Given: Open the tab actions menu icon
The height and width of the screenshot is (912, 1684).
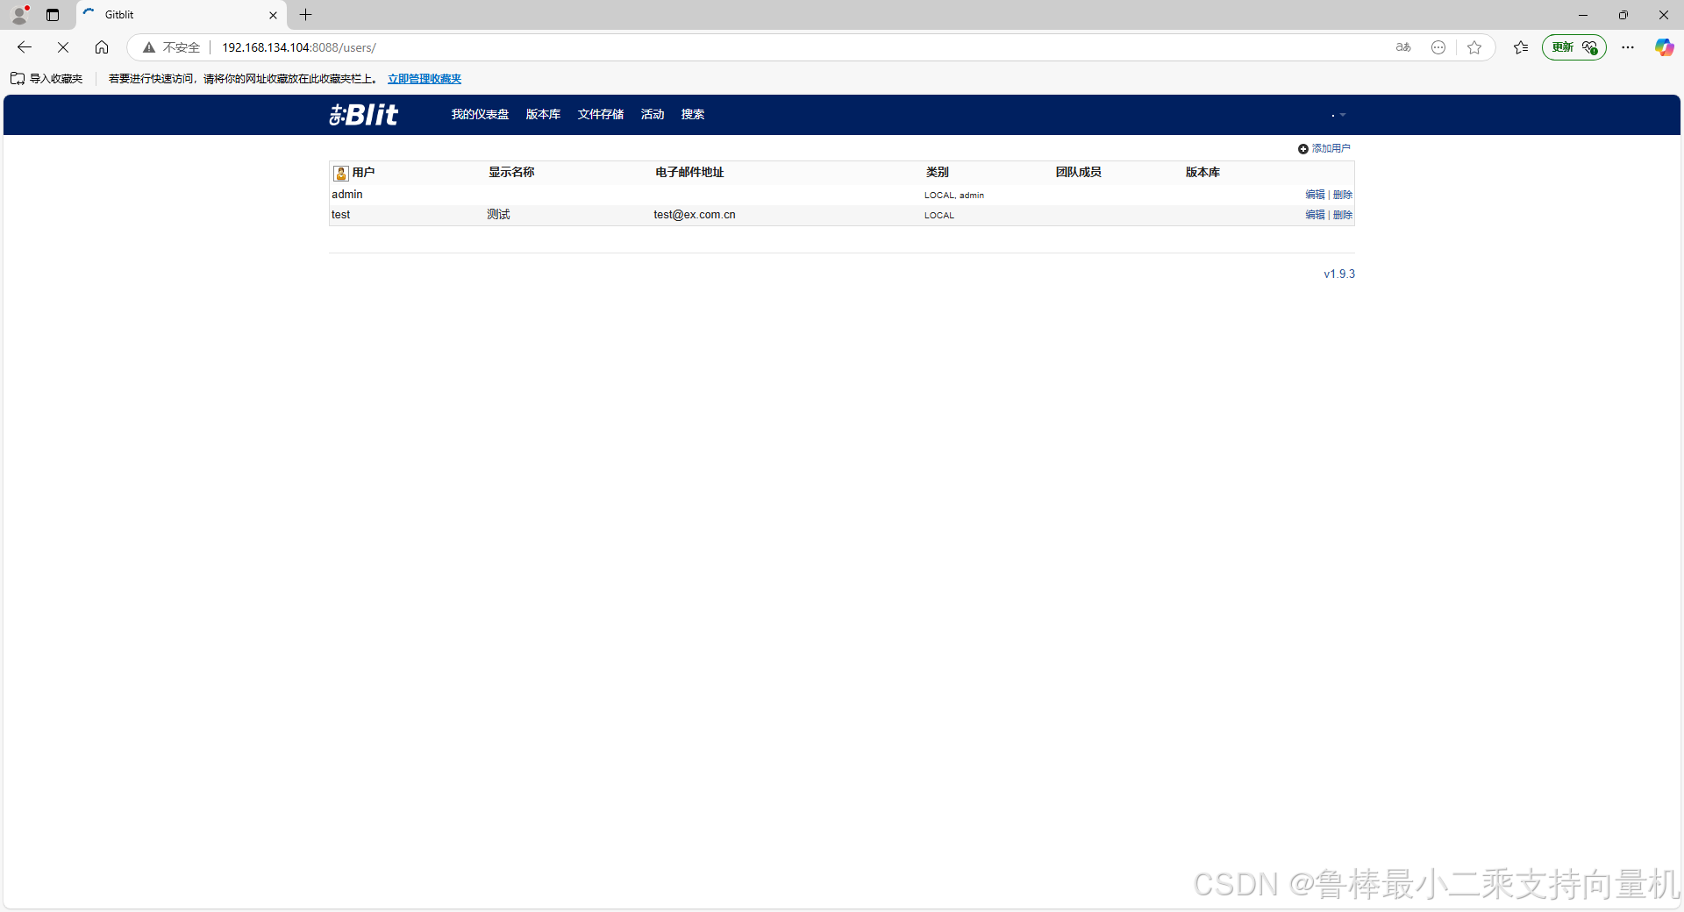Looking at the screenshot, I should pos(52,15).
